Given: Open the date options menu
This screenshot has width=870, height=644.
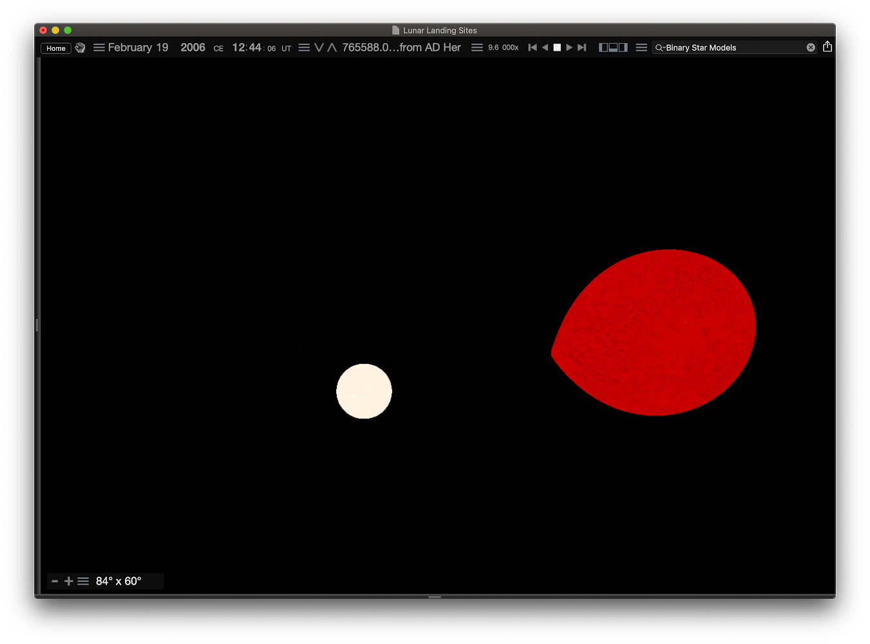Looking at the screenshot, I should click(x=99, y=48).
